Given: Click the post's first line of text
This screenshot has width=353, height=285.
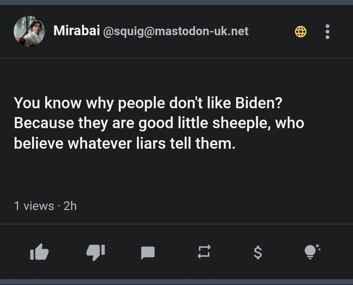Looking at the screenshot, I should coord(148,103).
